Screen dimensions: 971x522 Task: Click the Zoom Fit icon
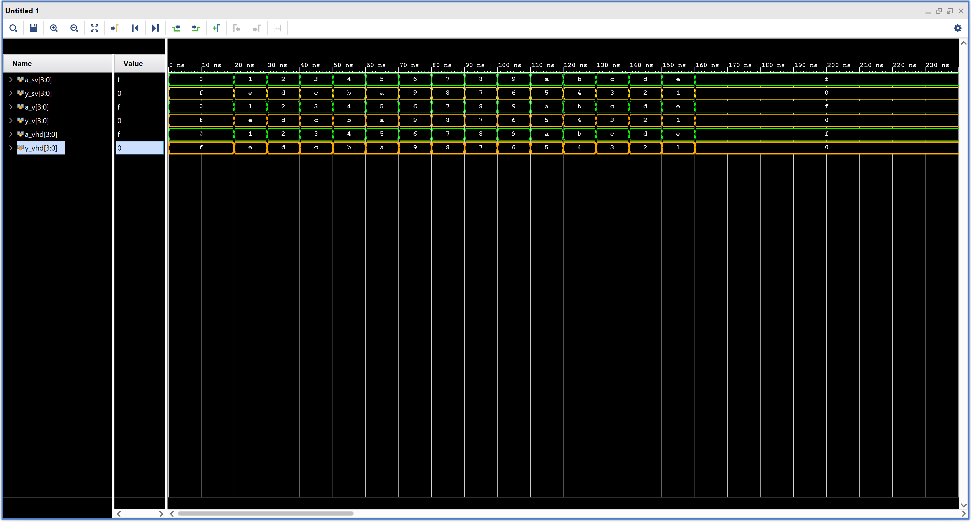pyautogui.click(x=95, y=28)
